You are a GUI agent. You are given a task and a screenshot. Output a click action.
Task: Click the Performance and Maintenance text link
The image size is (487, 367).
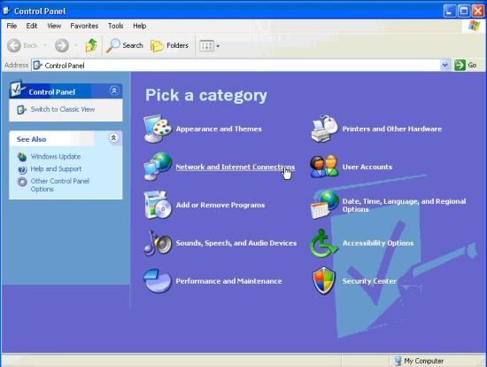click(x=229, y=281)
